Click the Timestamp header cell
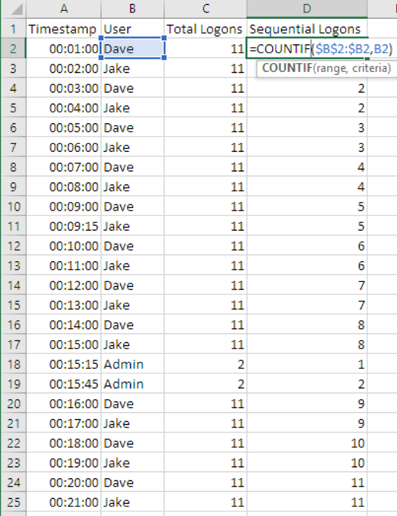Viewport: 397px width, 516px height. pos(64,29)
